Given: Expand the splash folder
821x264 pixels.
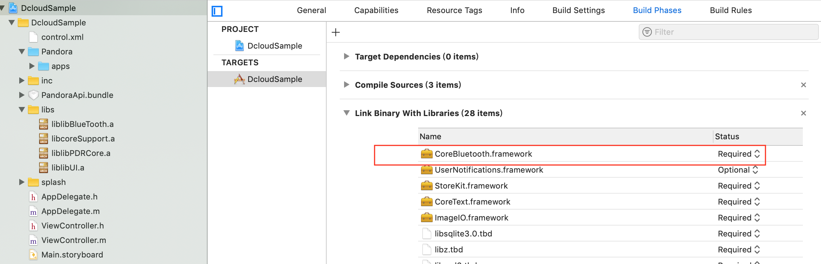Looking at the screenshot, I should tap(22, 182).
